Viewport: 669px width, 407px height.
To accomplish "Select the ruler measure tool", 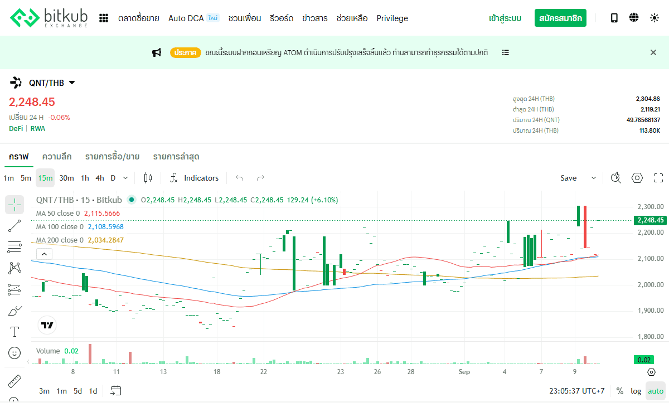I will click(x=14, y=381).
